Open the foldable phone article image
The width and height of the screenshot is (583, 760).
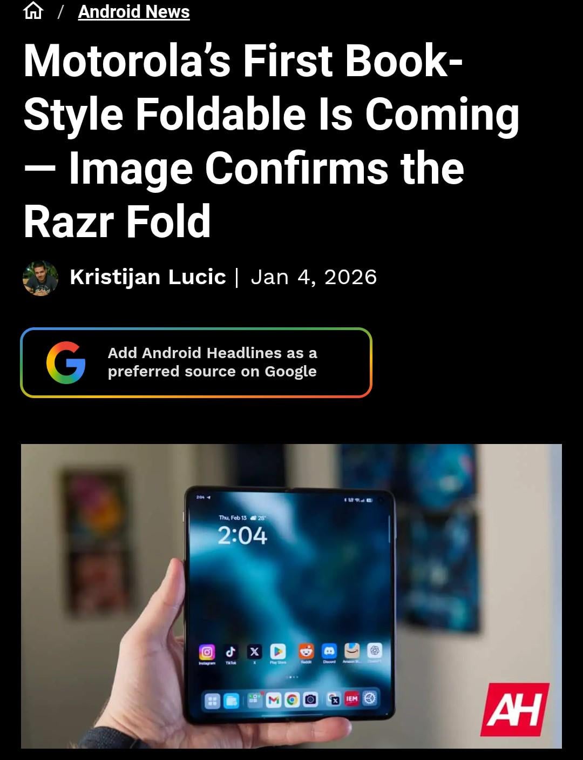291,596
